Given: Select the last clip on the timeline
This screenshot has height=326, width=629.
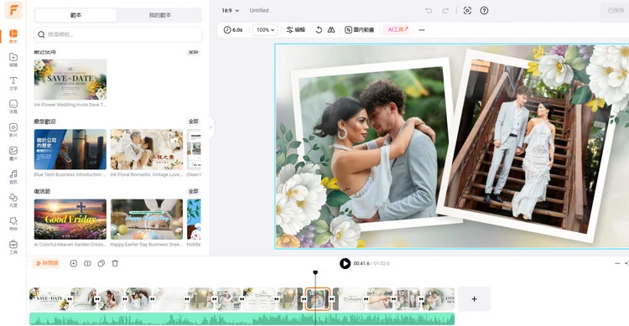Looking at the screenshot, I should pos(439,299).
